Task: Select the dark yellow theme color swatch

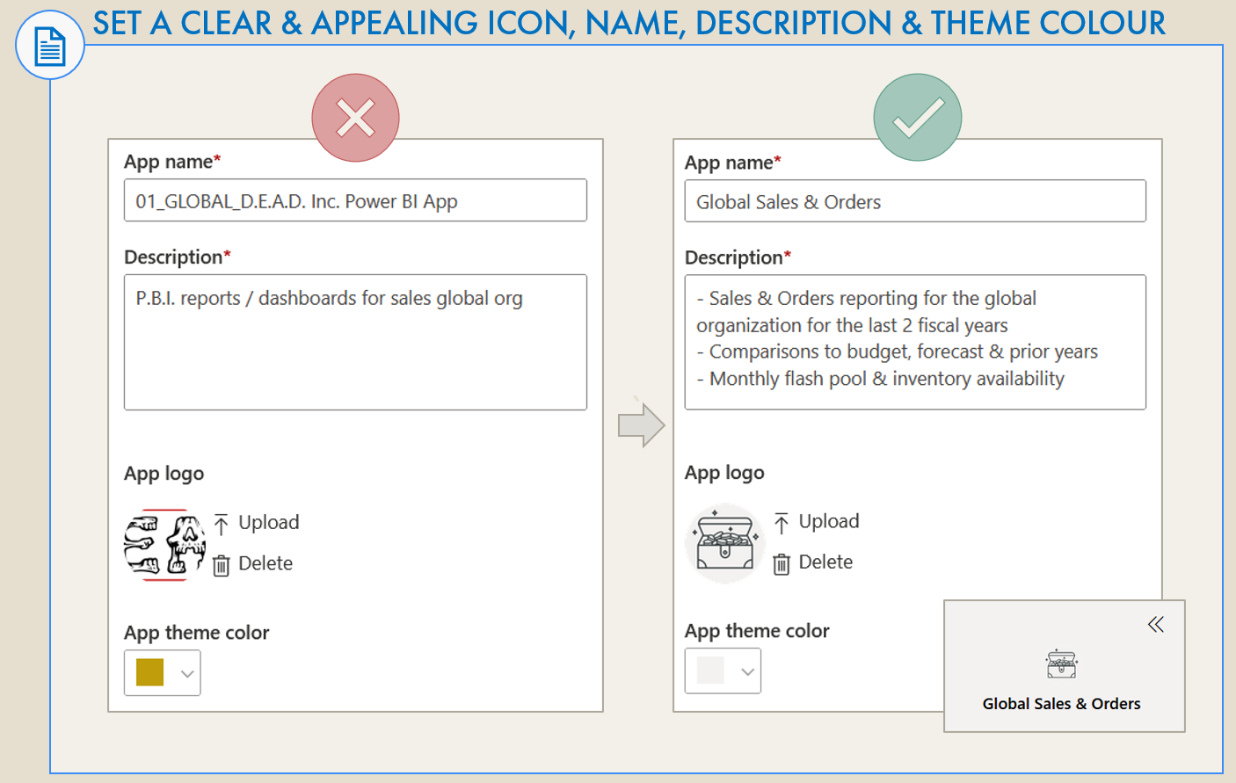Action: pos(149,672)
